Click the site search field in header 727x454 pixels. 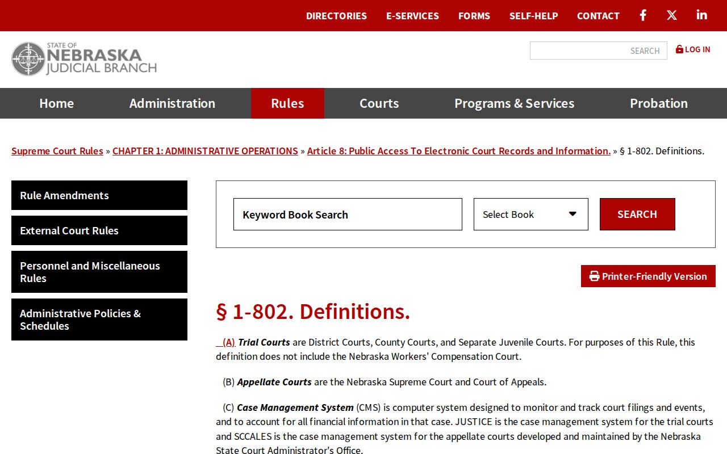[x=599, y=51]
